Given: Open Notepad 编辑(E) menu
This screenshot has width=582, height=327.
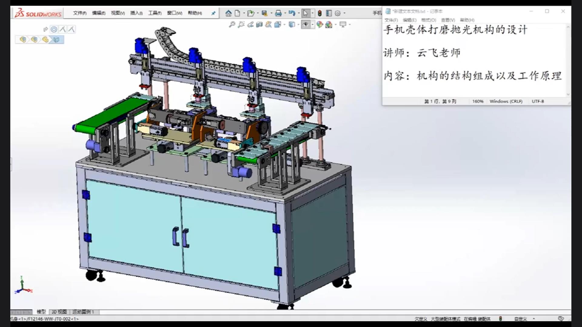Looking at the screenshot, I should [410, 20].
